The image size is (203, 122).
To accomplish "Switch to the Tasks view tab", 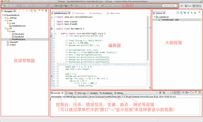I will click(x=69, y=93).
